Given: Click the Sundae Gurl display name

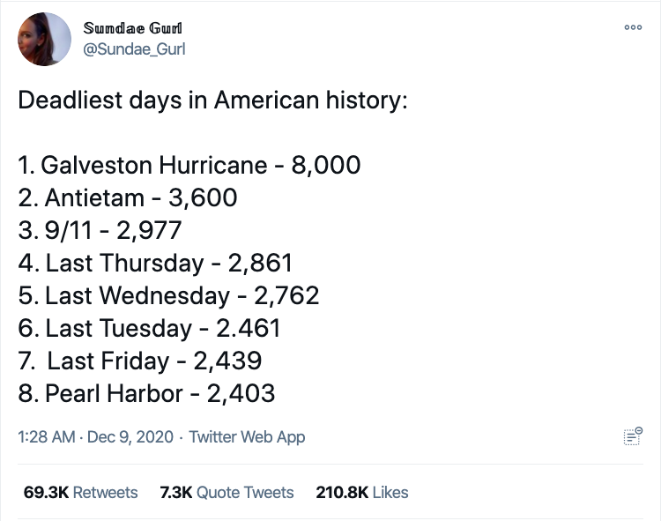Looking at the screenshot, I should tap(132, 28).
